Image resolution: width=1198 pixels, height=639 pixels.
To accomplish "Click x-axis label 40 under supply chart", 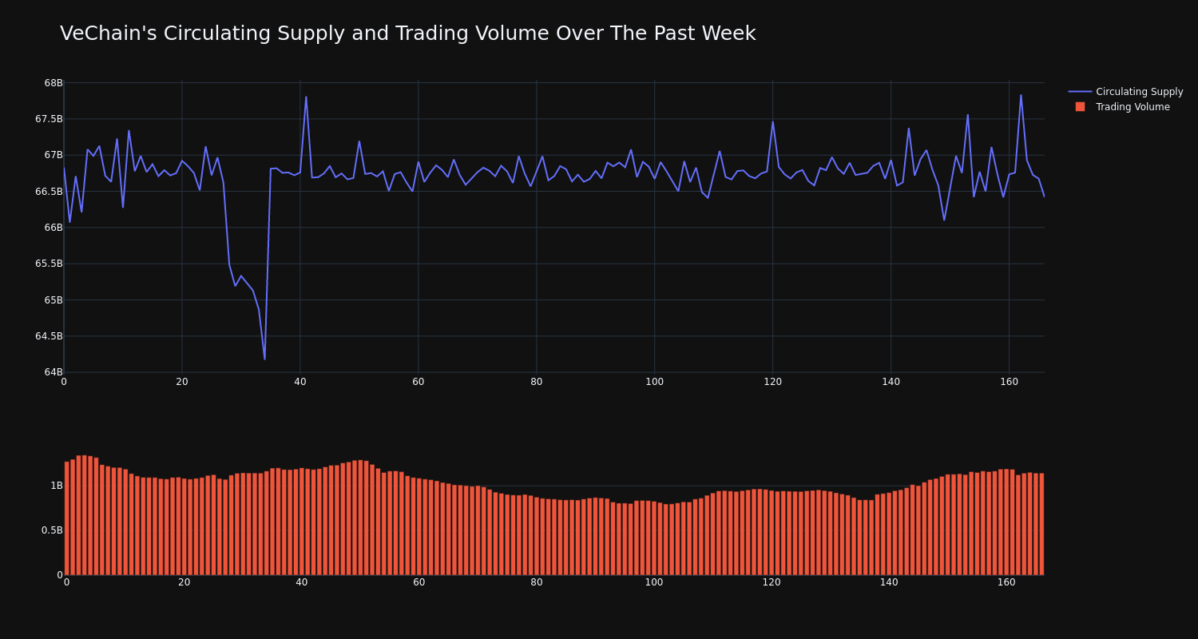I will pos(300,382).
